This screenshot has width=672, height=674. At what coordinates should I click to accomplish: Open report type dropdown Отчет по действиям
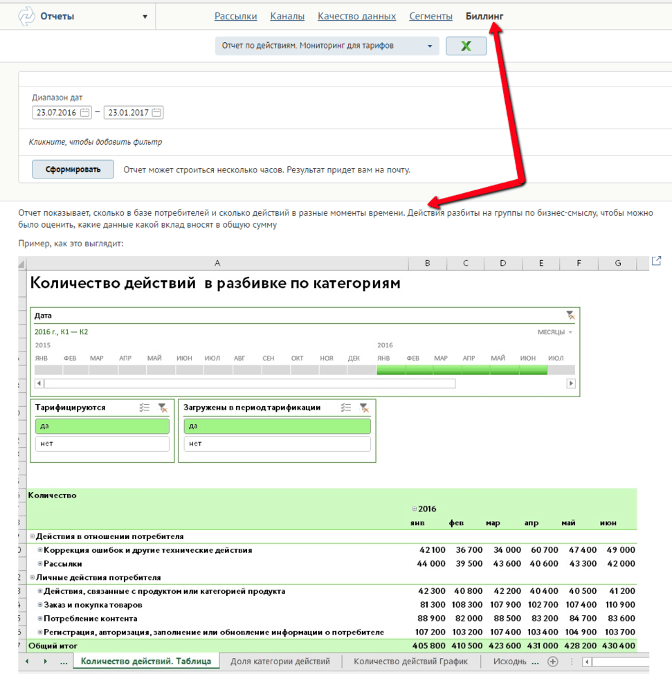click(327, 46)
